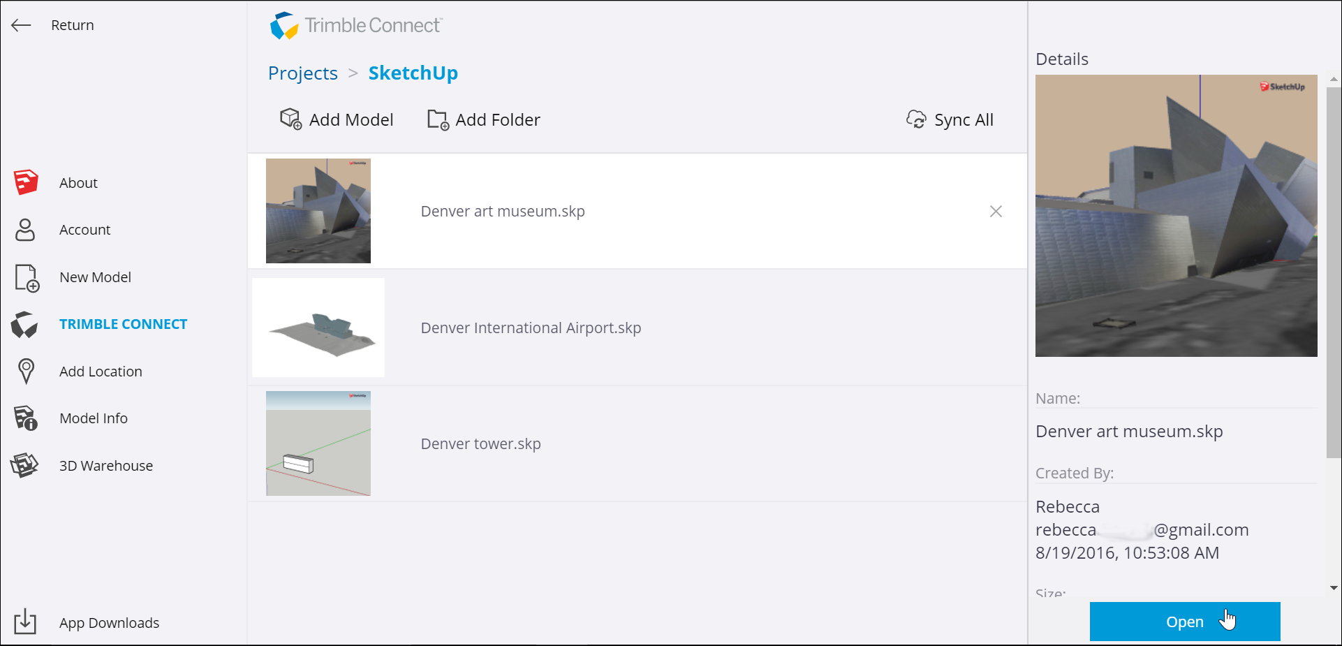The height and width of the screenshot is (646, 1342).
Task: Select Denver International Airport.skp file name
Action: pyautogui.click(x=531, y=328)
